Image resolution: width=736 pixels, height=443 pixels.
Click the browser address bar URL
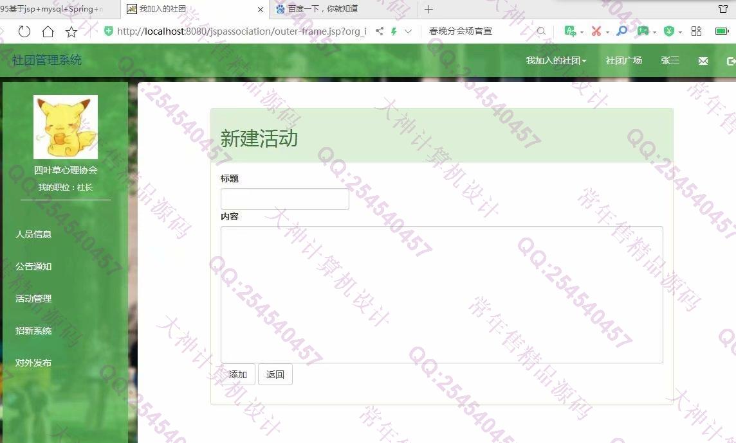pos(242,31)
